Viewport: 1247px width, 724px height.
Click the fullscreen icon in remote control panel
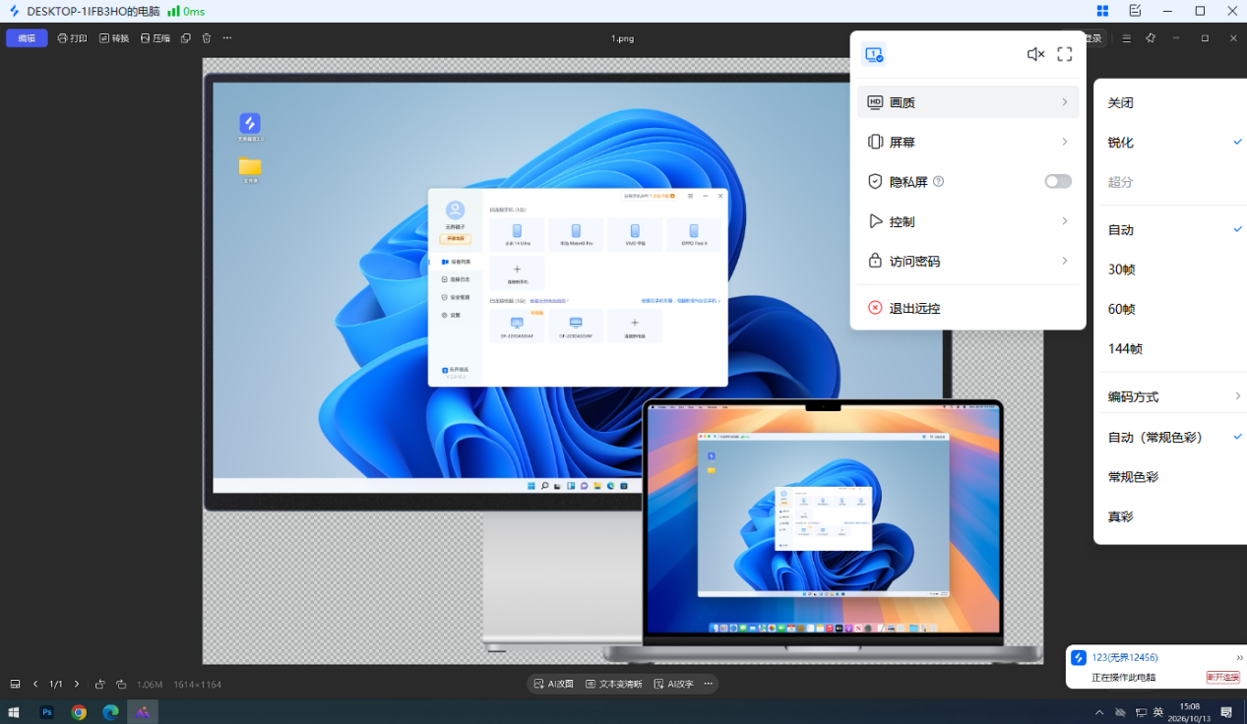click(1065, 54)
